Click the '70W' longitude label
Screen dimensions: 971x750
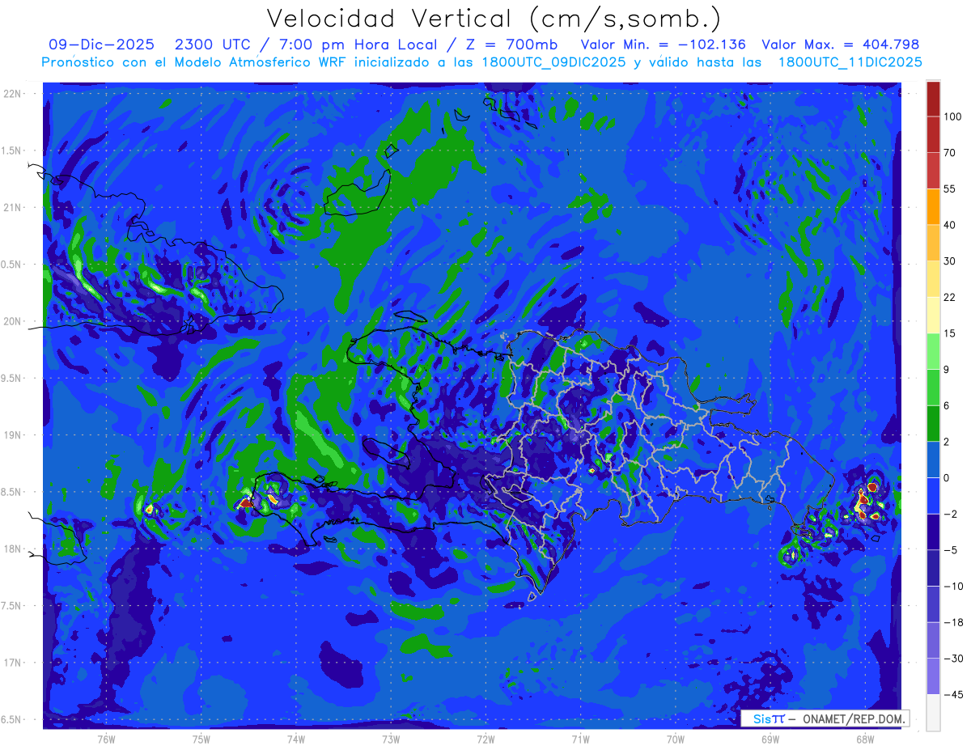click(675, 739)
